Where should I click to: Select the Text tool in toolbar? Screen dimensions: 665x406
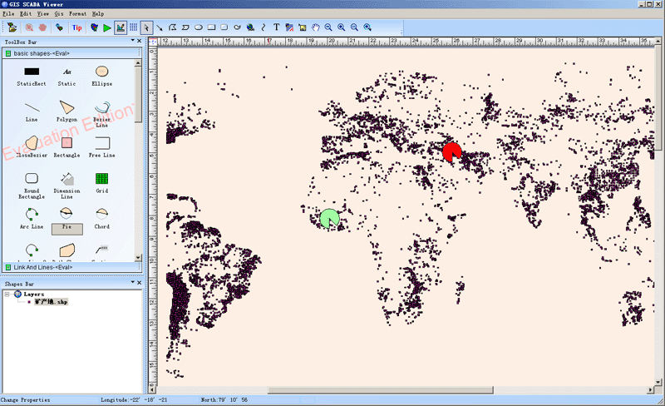coord(276,27)
